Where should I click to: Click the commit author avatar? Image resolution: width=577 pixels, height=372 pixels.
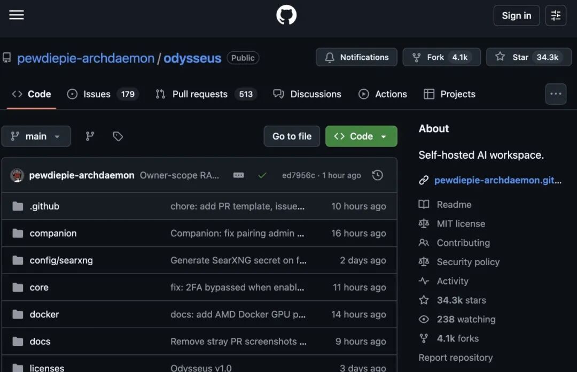(x=17, y=175)
